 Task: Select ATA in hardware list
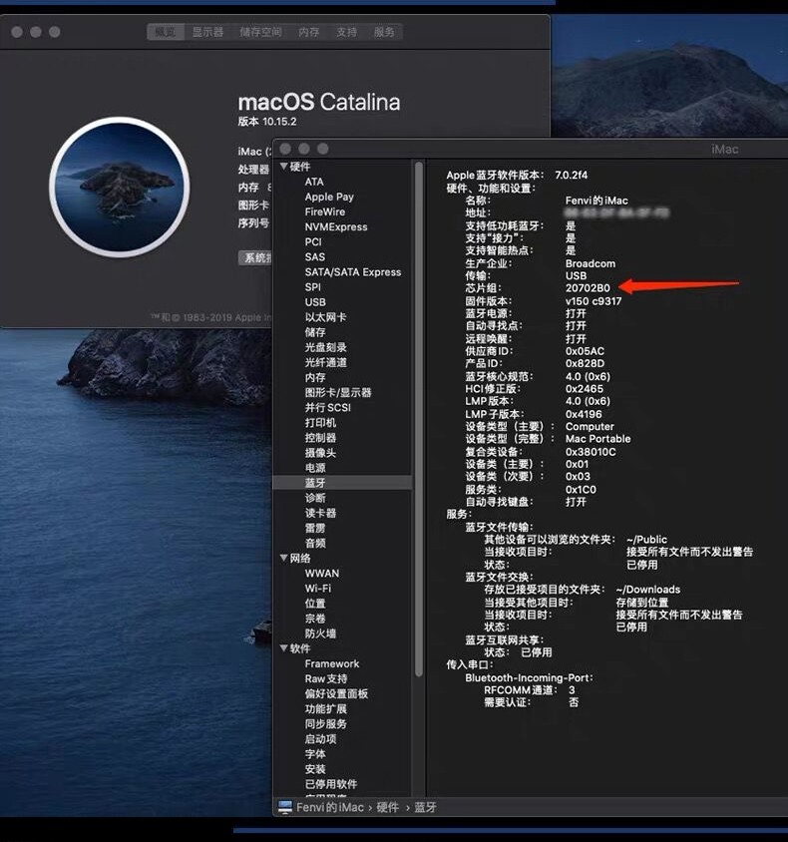coord(314,182)
